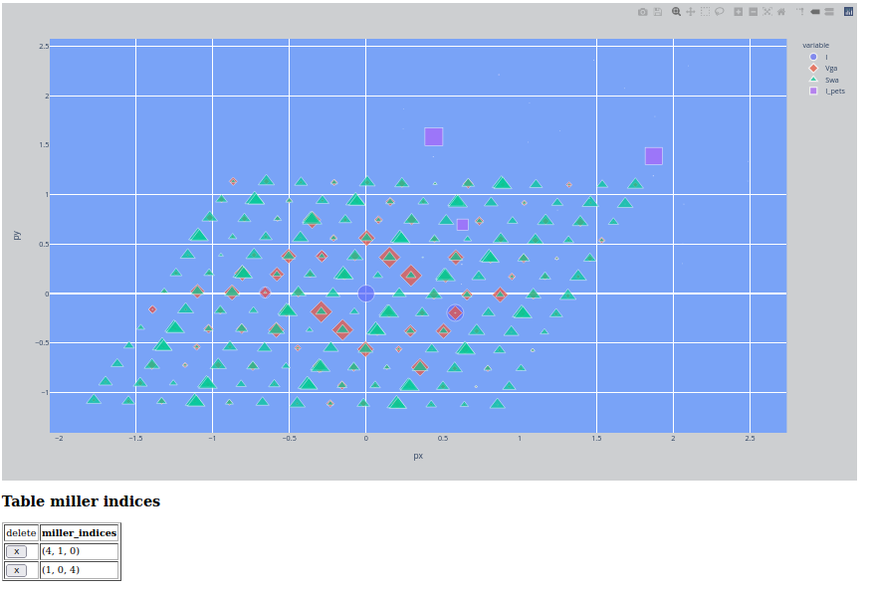Activate the Pan tool
Image resolution: width=870 pixels, height=592 pixels.
[690, 12]
